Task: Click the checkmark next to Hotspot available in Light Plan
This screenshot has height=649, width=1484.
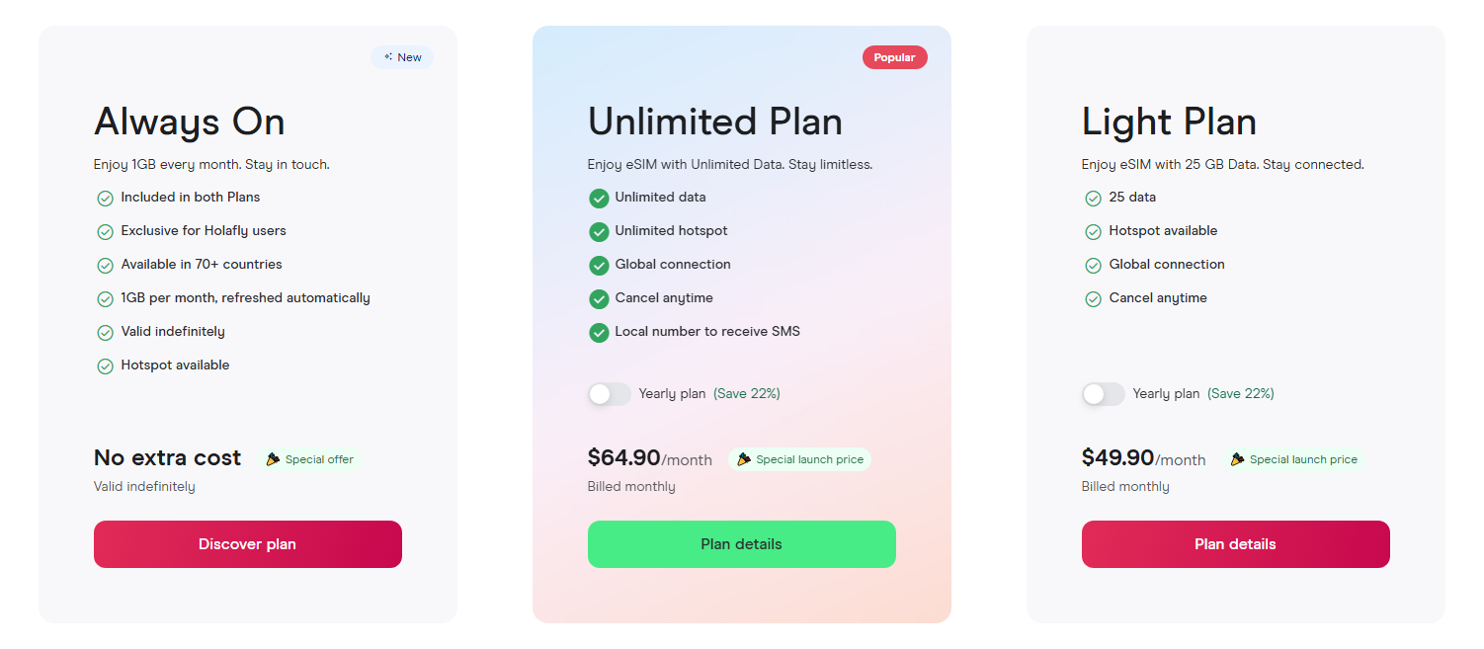Action: [x=1093, y=232]
